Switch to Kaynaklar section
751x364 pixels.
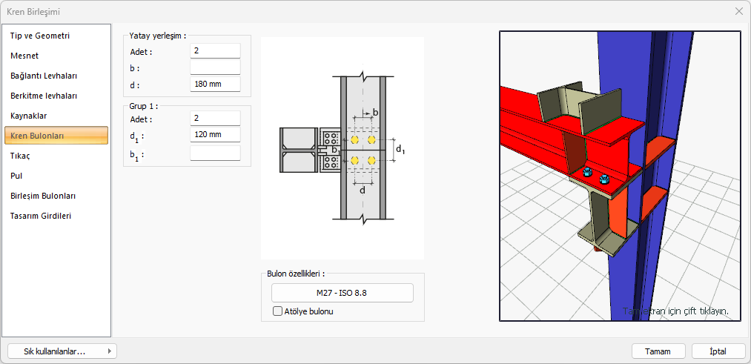[x=29, y=116]
